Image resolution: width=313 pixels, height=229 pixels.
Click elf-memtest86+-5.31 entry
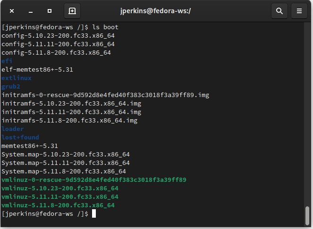37,70
